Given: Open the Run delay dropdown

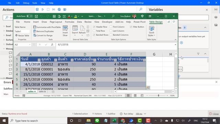Looking at the screenshot, I should [x=145, y=114].
